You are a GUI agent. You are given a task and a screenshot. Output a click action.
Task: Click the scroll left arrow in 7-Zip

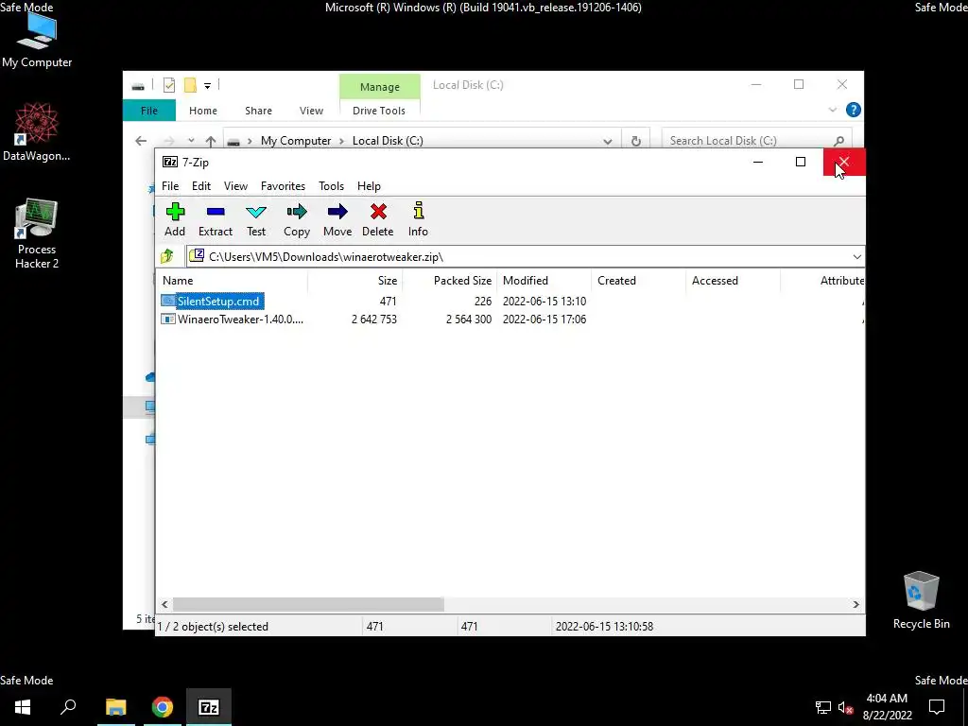[x=164, y=604]
